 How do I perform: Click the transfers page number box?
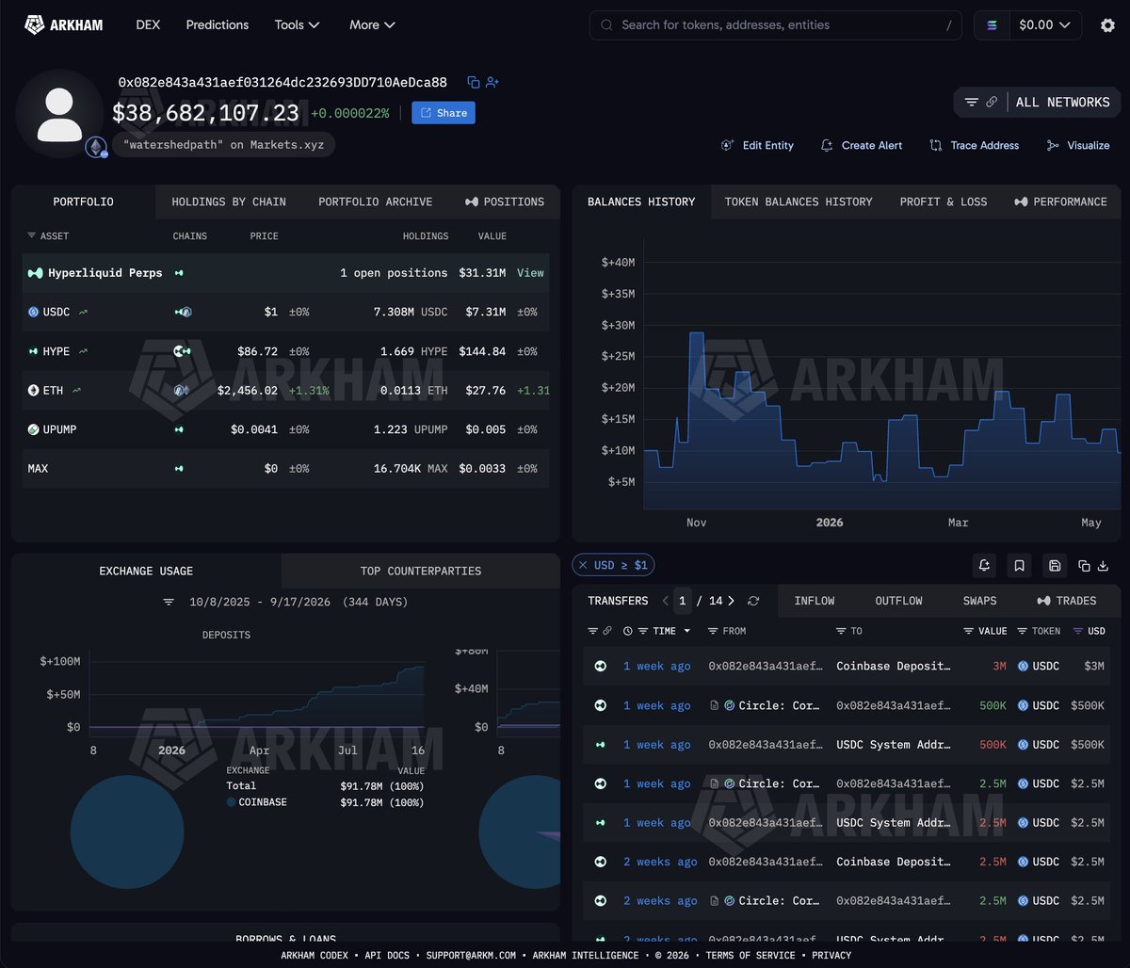click(x=684, y=601)
